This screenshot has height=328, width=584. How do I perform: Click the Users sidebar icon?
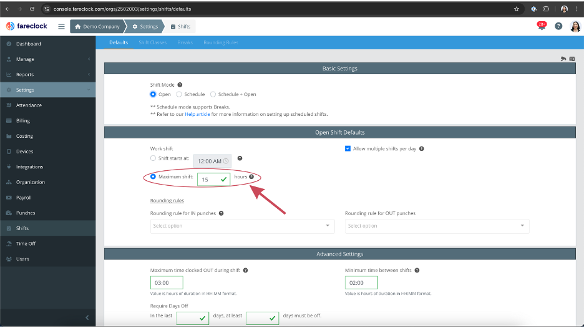click(x=9, y=259)
